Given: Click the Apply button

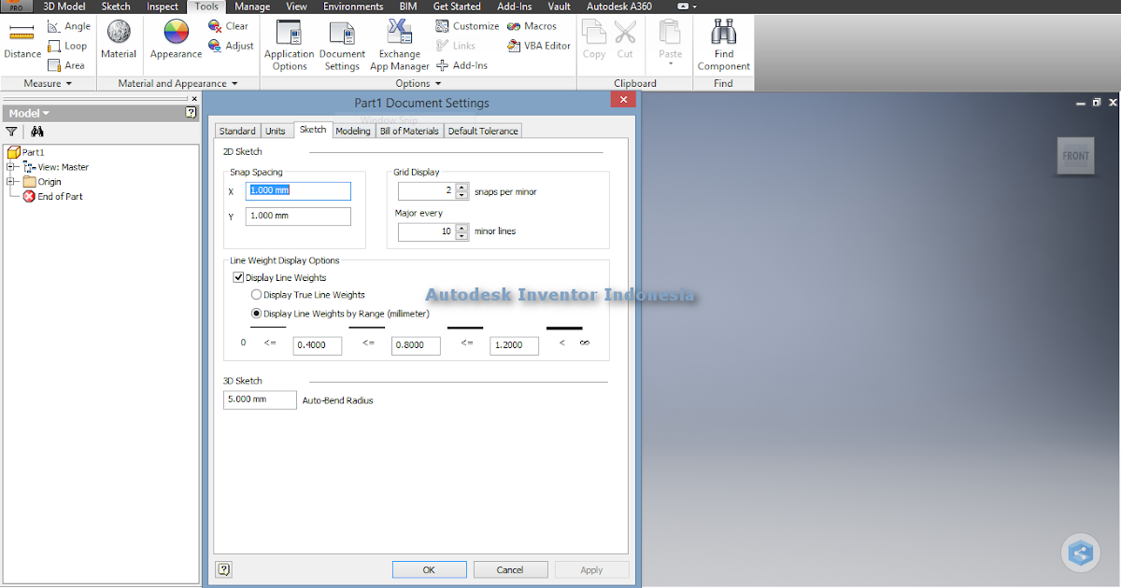Looking at the screenshot, I should coord(591,569).
